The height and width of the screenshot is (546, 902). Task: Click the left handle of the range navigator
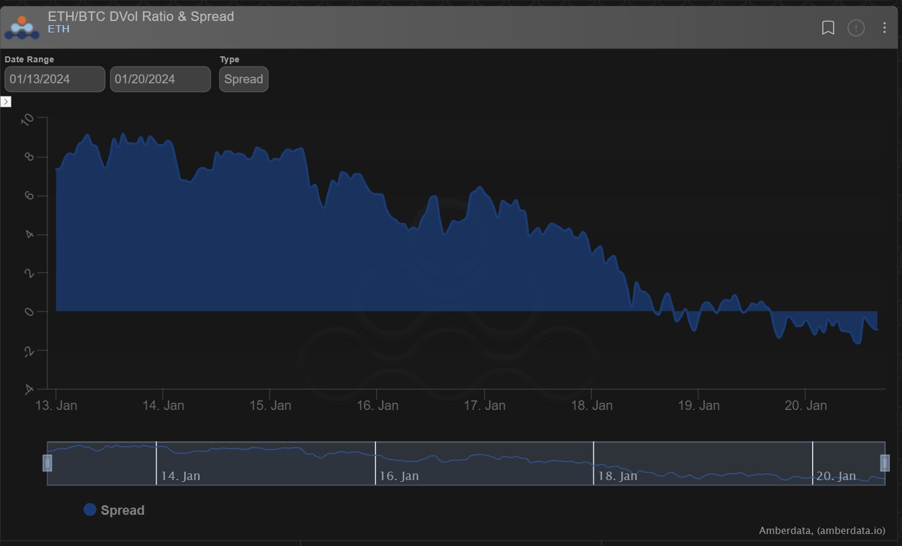coord(47,463)
